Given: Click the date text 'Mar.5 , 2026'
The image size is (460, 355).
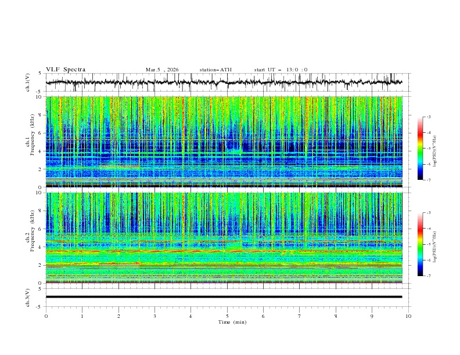Looking at the screenshot, I should pyautogui.click(x=162, y=70).
